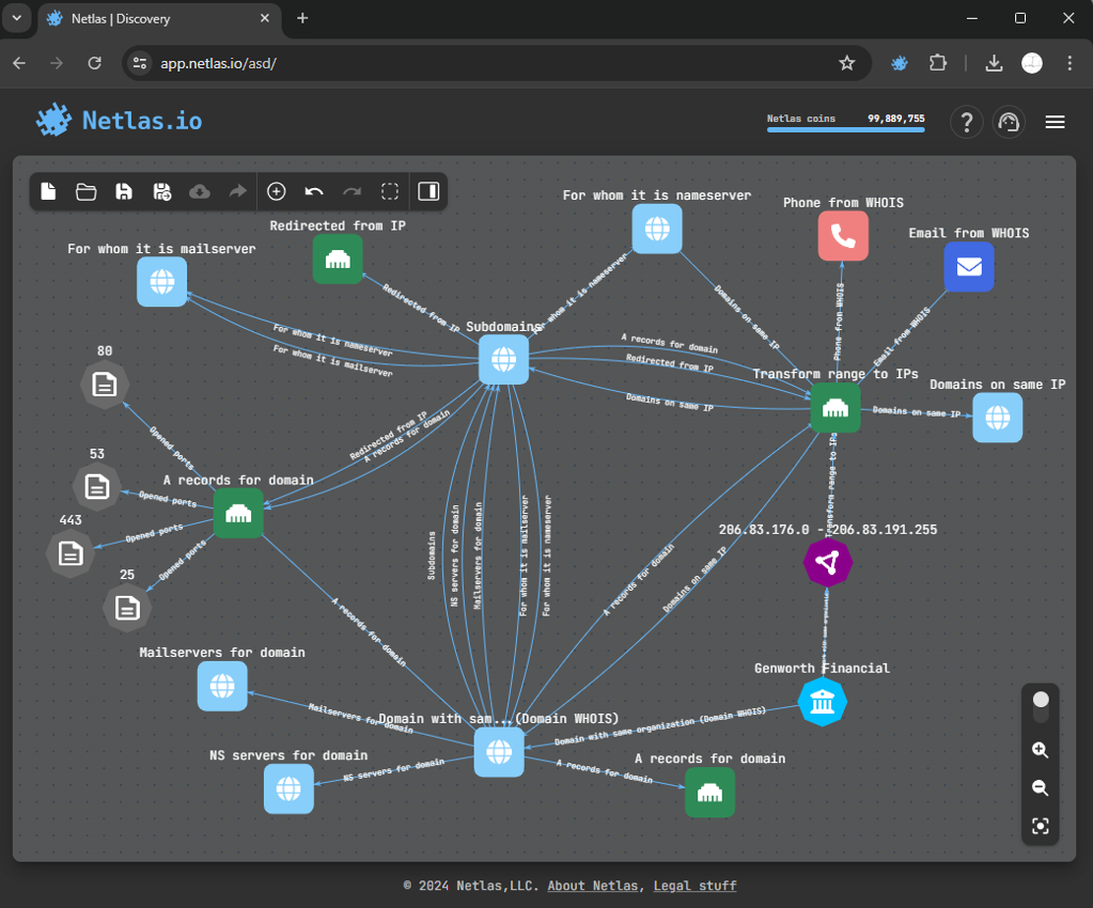Image resolution: width=1093 pixels, height=908 pixels.
Task: Open the Legal stuff link
Action: [695, 885]
